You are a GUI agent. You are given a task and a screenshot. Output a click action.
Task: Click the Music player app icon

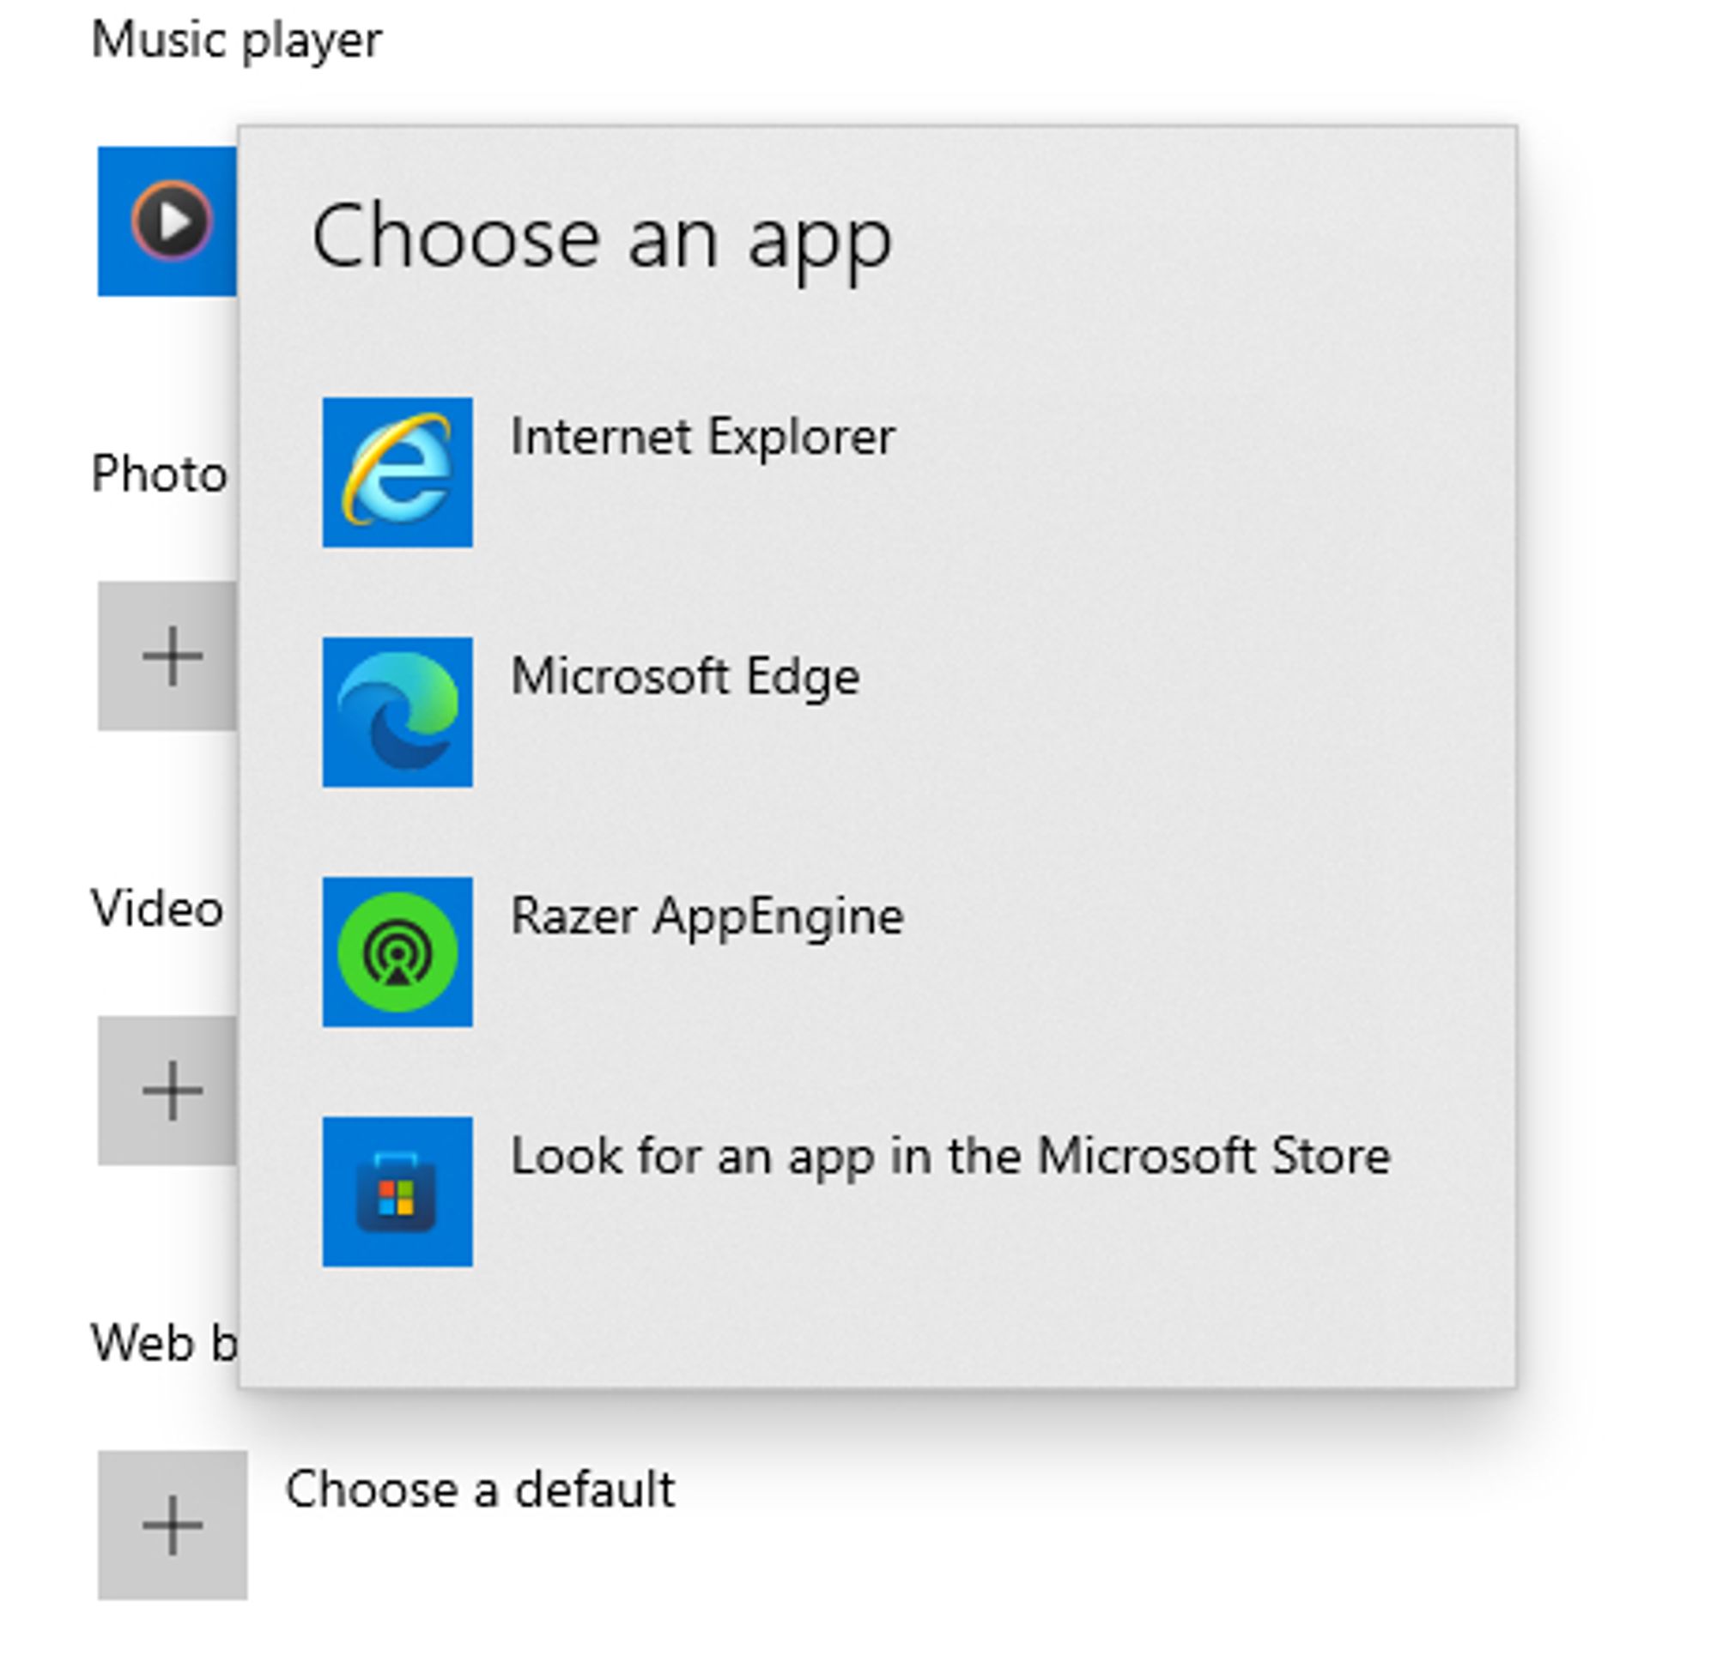[x=167, y=221]
